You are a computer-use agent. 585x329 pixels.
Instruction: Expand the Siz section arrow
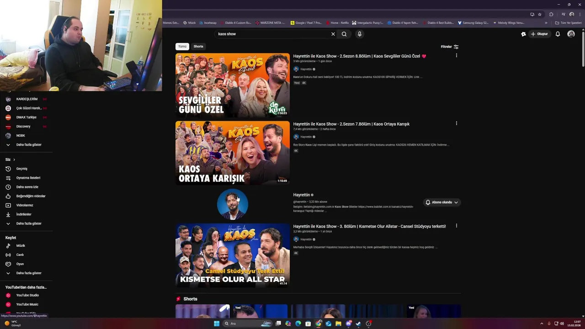14,159
